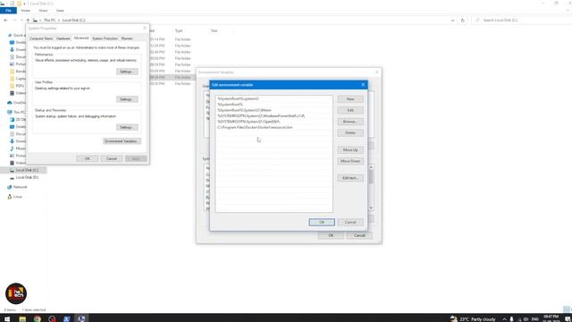Open Hardware tab in System Properties

63,38
